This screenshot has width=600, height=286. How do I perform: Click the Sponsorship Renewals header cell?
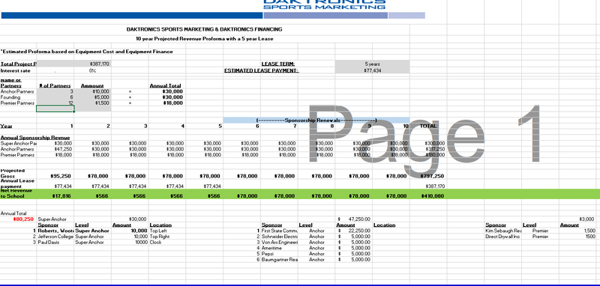316,121
